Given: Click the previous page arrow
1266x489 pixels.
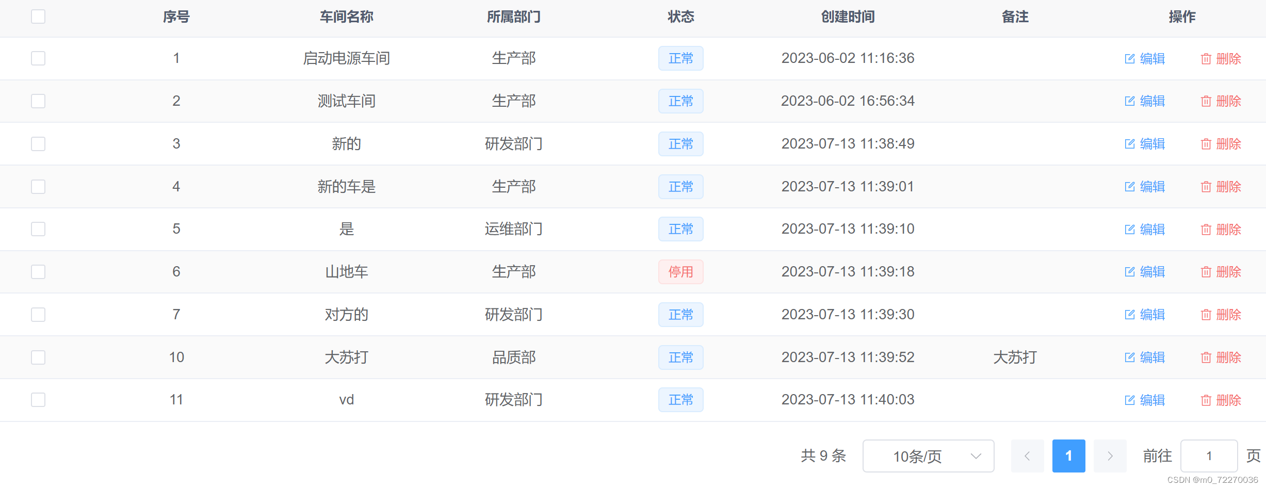Looking at the screenshot, I should (x=1027, y=456).
